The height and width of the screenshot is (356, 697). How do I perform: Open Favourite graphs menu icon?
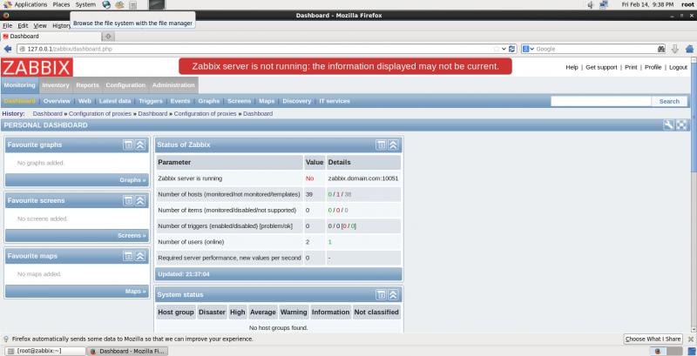(x=128, y=144)
